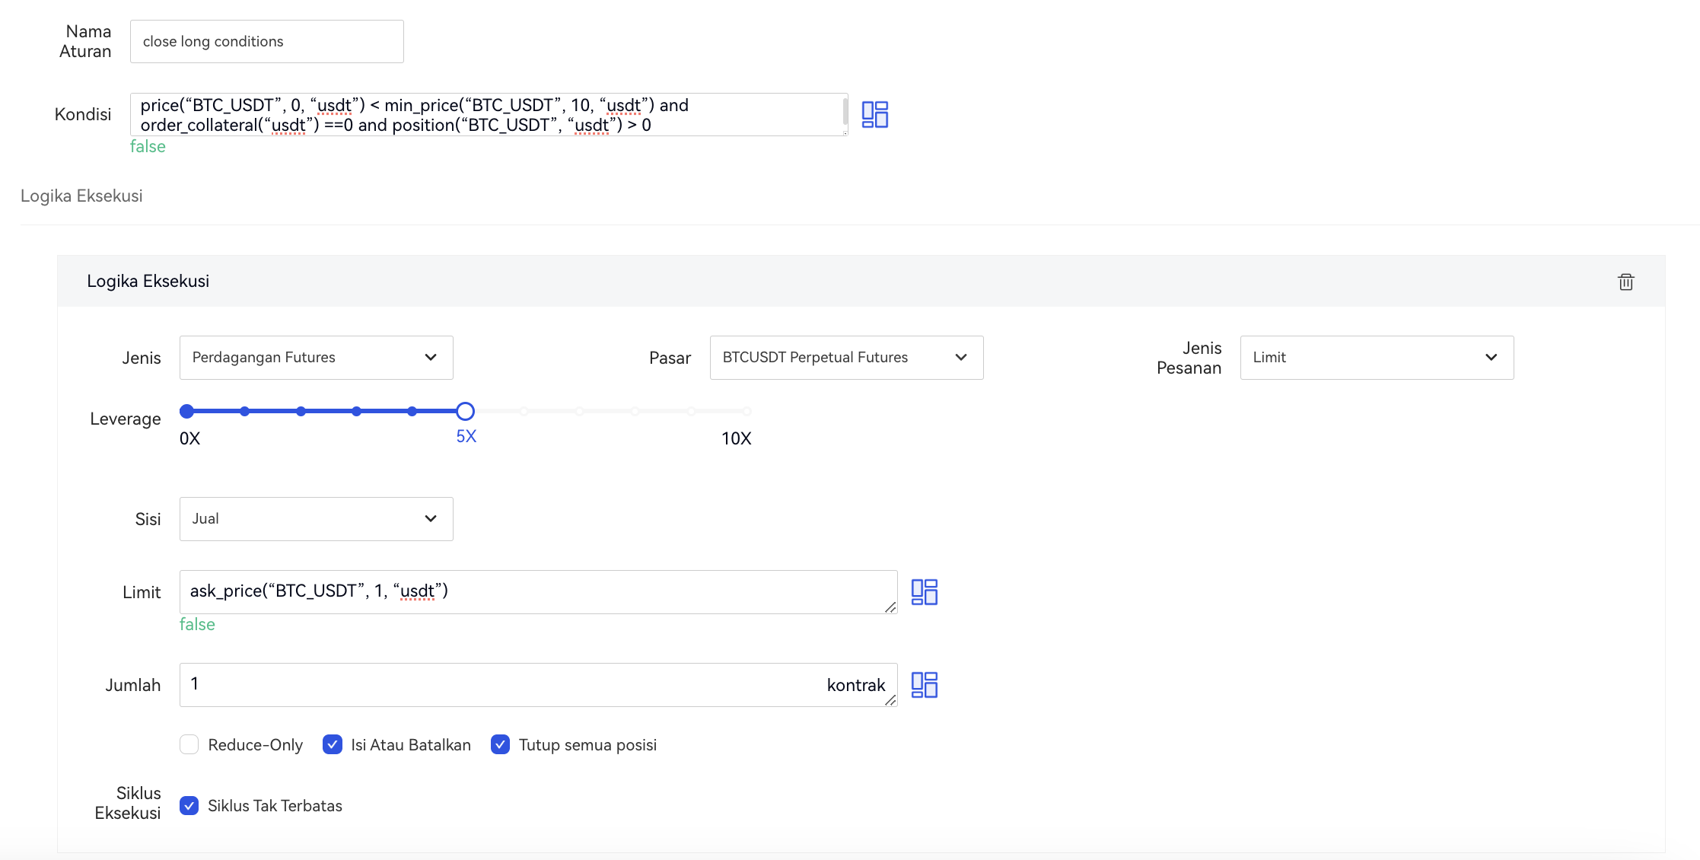Click inside the Kondisi expression box

click(487, 114)
